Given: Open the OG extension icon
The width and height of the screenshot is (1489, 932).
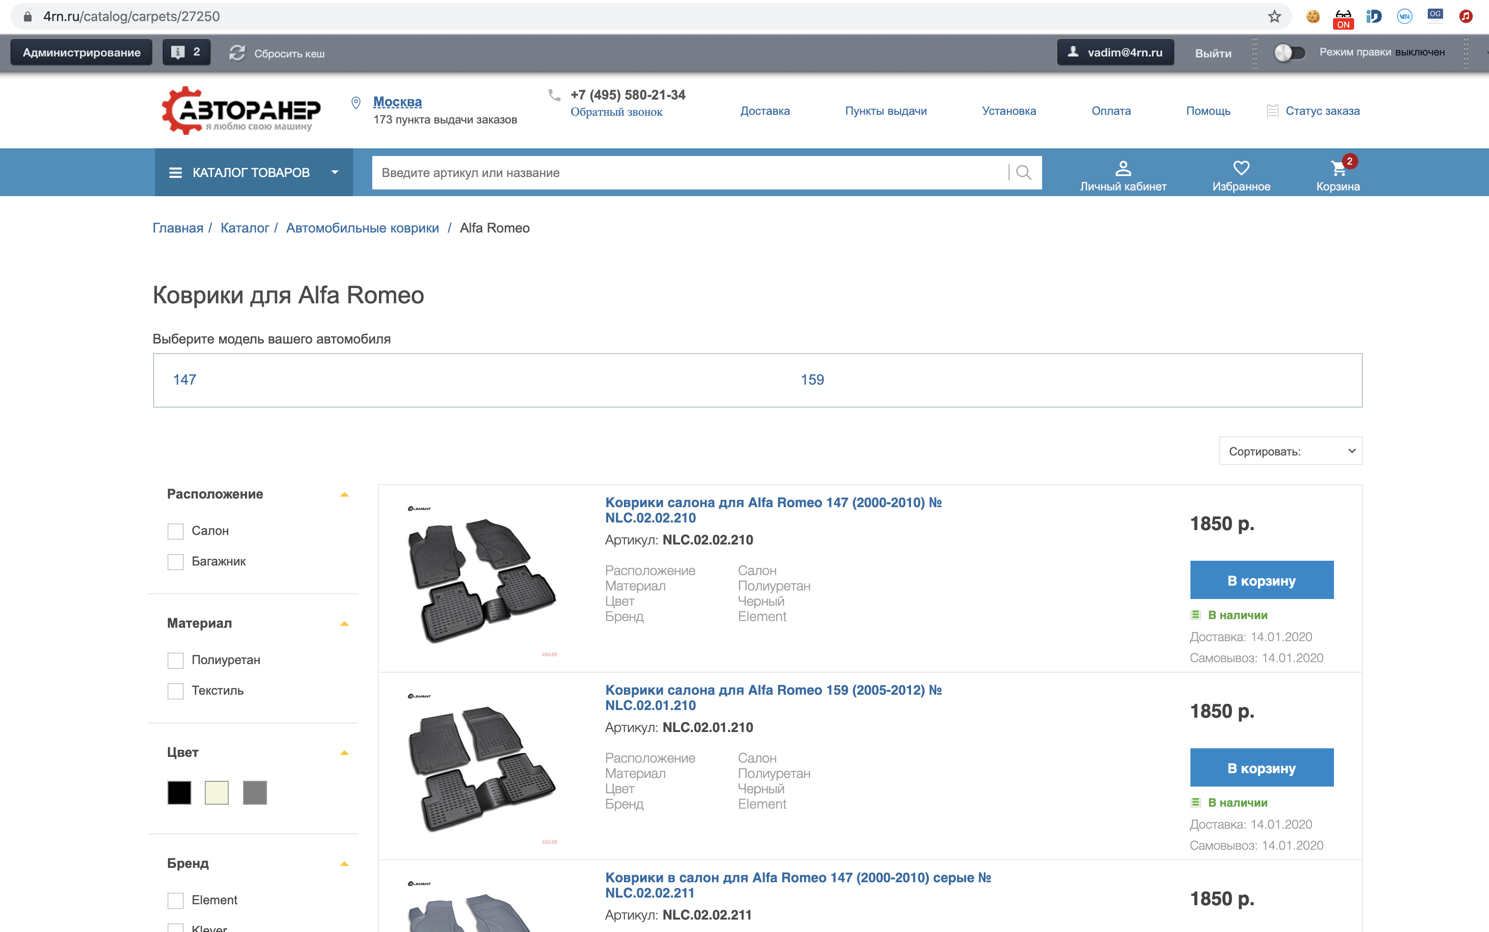Looking at the screenshot, I should coord(1435,15).
